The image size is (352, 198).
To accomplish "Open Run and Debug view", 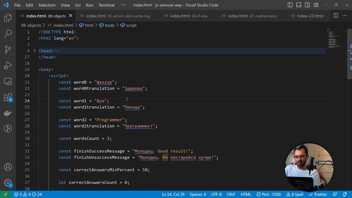I will tap(8, 65).
